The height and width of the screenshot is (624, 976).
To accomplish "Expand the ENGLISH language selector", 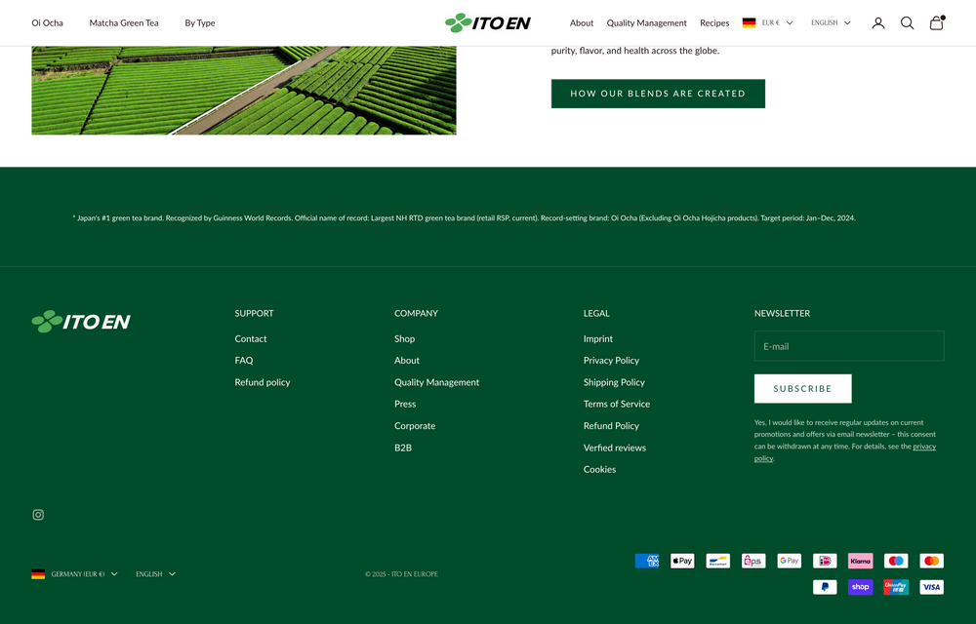I will pyautogui.click(x=830, y=22).
